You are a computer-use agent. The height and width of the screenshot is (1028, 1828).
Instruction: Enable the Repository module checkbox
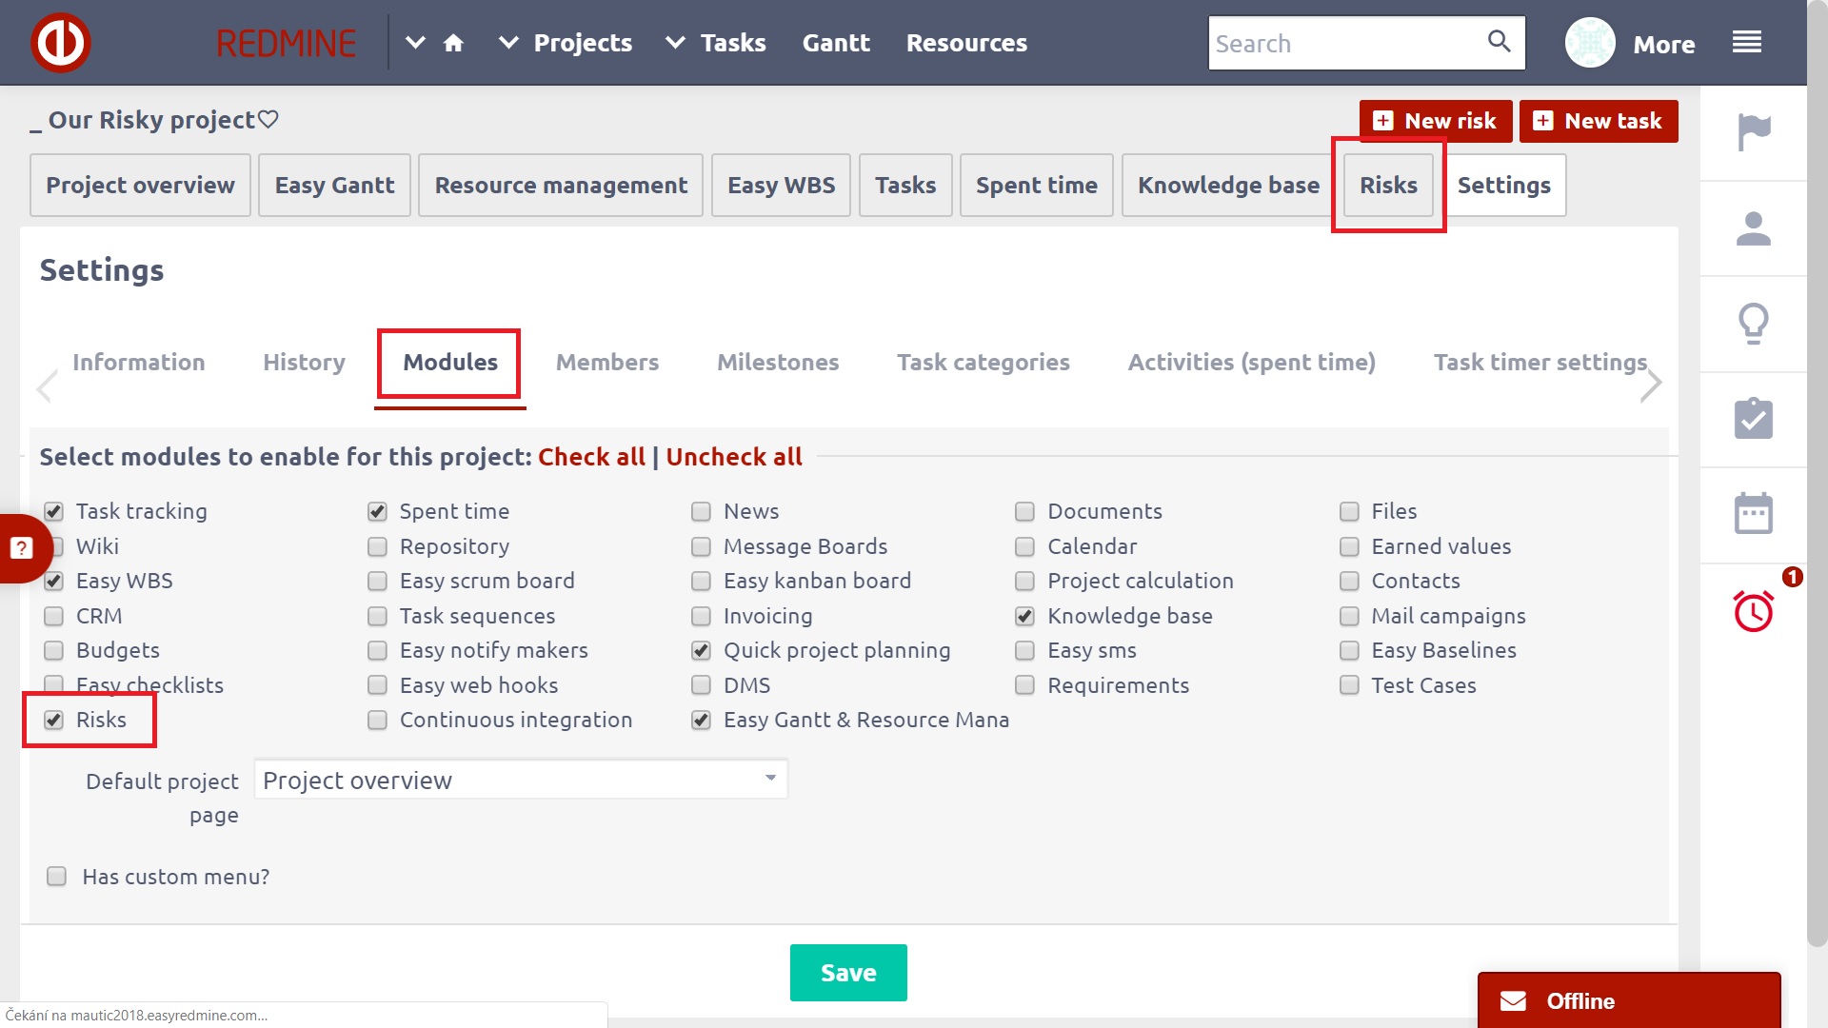(378, 547)
